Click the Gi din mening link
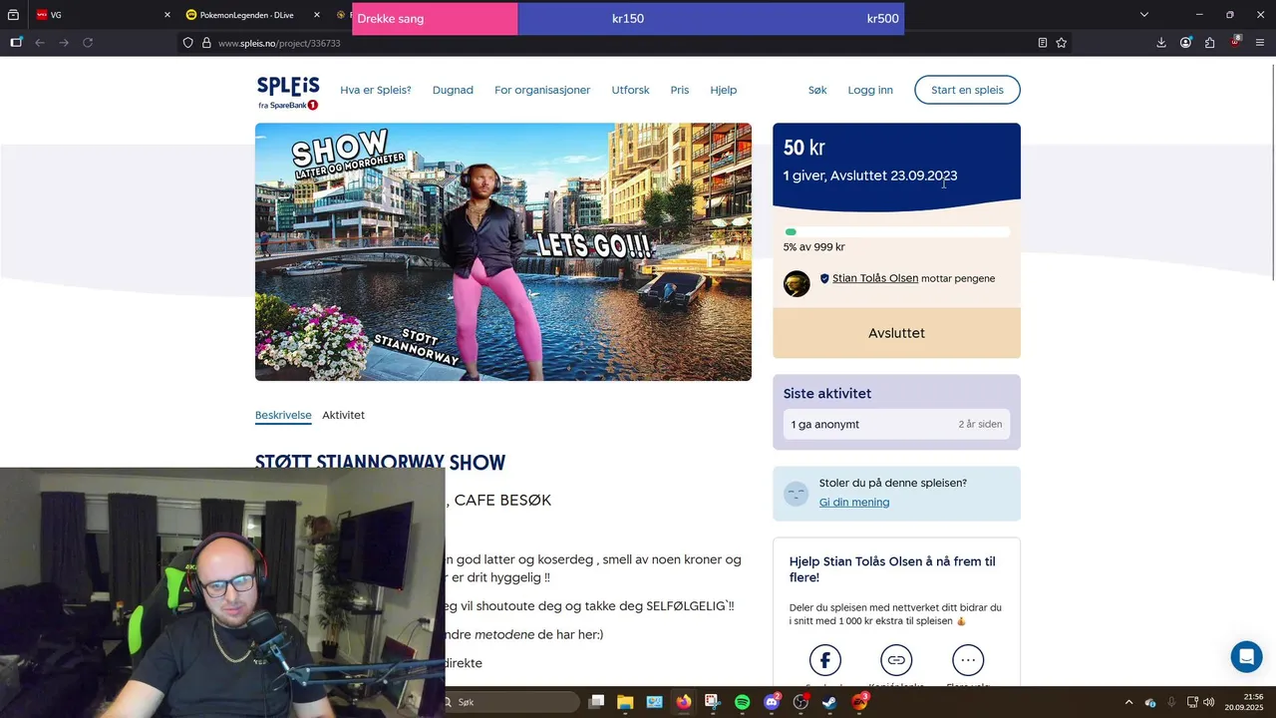This screenshot has height=718, width=1276. [854, 503]
